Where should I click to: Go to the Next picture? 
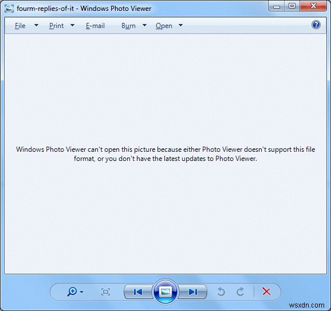pos(193,292)
